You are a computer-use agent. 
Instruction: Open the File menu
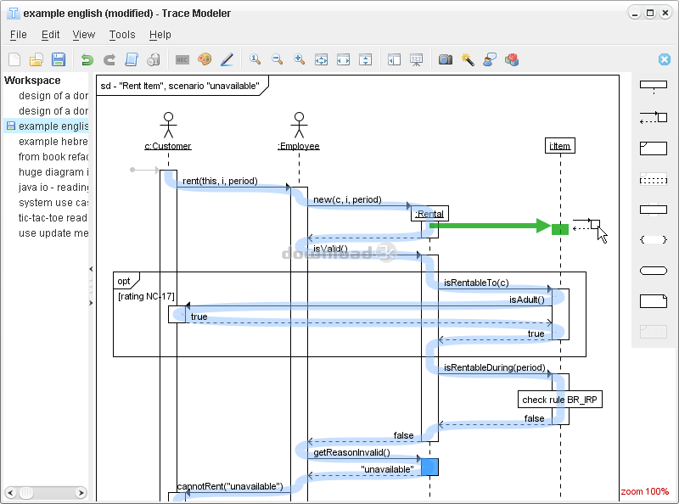(19, 35)
